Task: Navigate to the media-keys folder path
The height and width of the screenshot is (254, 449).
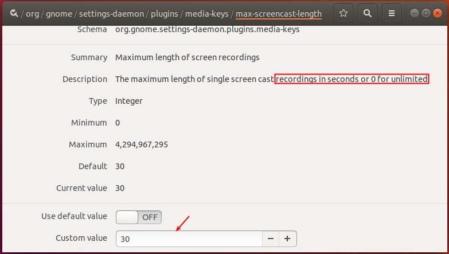Action: [207, 14]
